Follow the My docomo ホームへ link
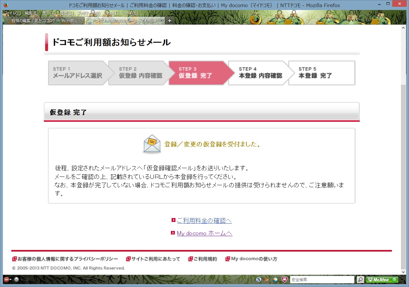This screenshot has width=409, height=287. pos(204,233)
